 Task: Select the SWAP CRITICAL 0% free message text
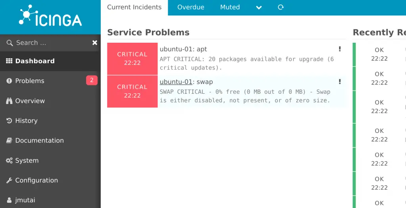pyautogui.click(x=245, y=96)
